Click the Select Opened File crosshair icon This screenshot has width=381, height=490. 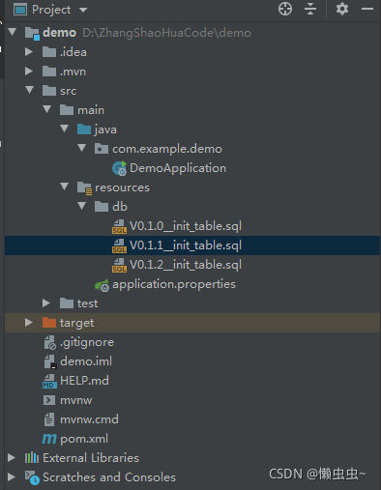pos(285,9)
